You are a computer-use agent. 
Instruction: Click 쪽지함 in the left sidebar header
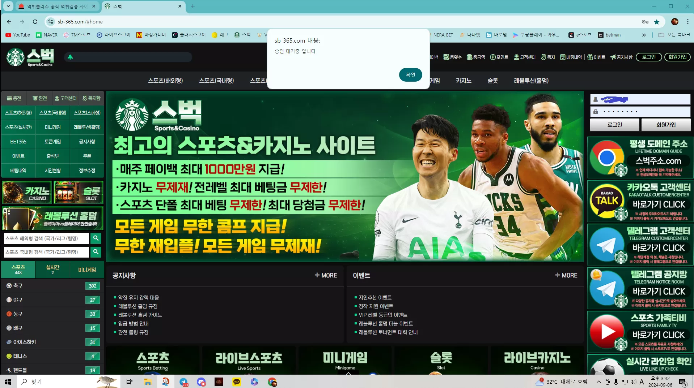[91, 98]
